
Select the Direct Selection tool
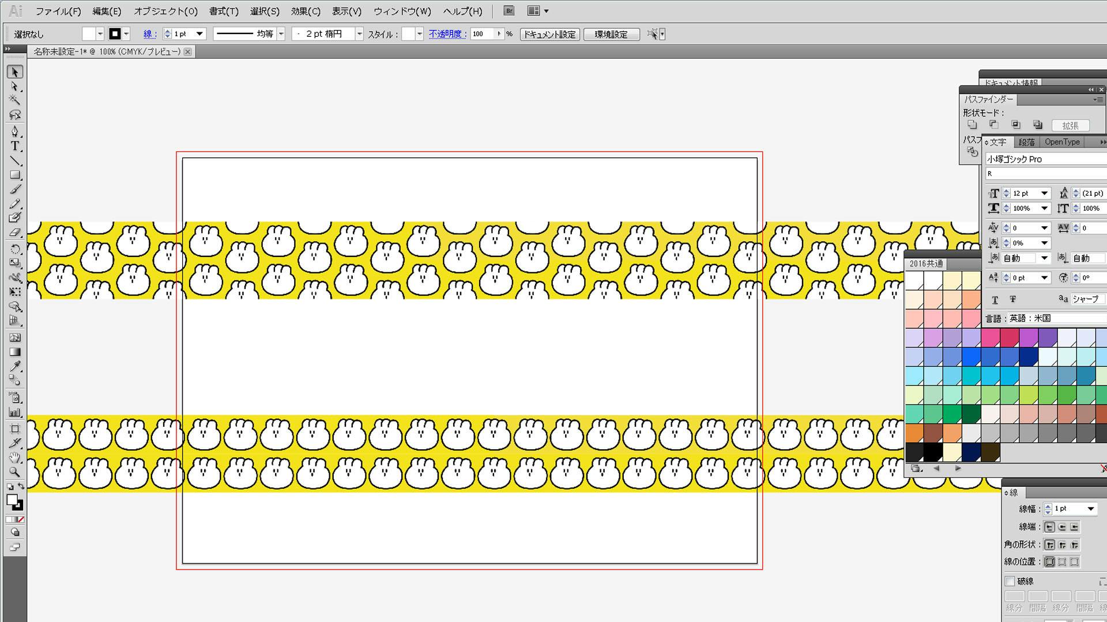(x=15, y=86)
